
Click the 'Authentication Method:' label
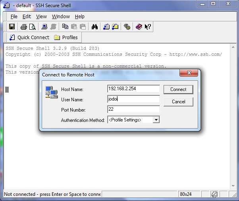pos(83,120)
